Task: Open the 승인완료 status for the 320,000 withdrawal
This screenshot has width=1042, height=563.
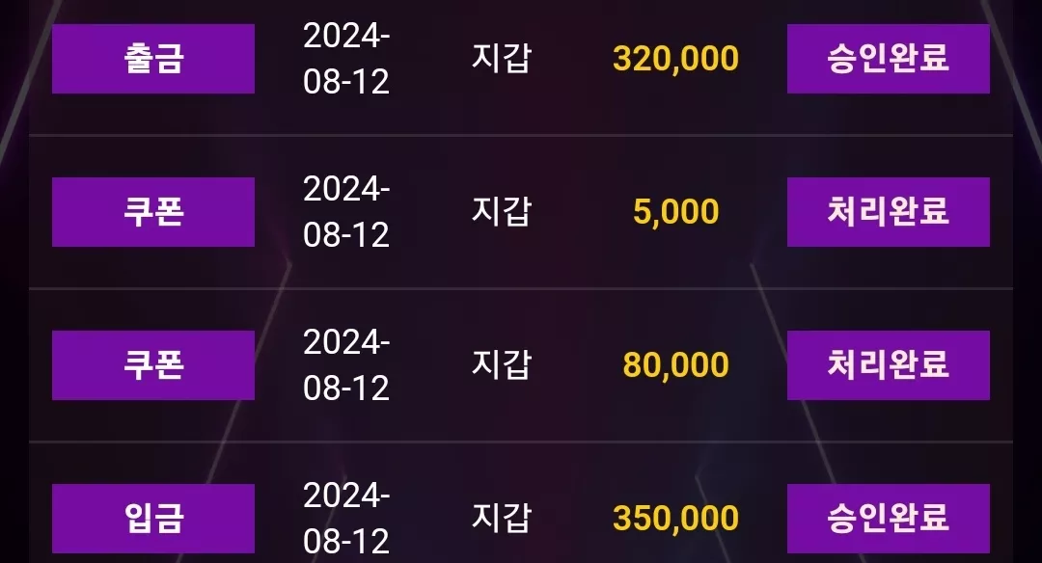Action: 889,59
